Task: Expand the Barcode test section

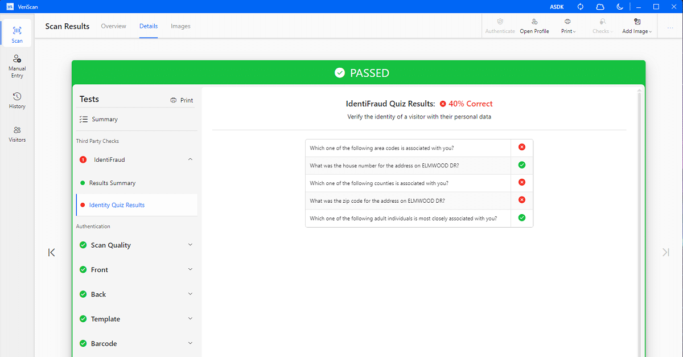Action: [190, 343]
